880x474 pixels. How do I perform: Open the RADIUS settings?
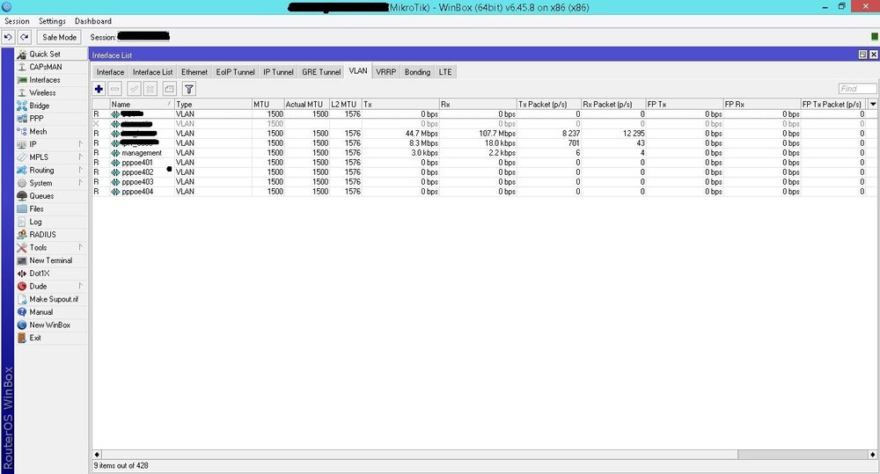click(x=42, y=235)
